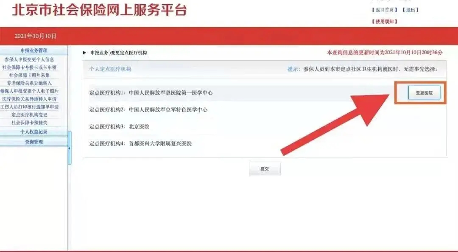Expand the 个人权益记录 section

34,132
